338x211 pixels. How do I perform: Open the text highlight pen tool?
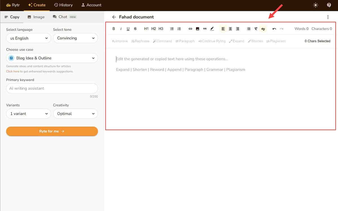[212, 29]
